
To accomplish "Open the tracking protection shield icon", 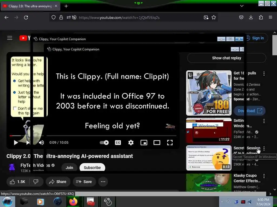I will [54, 17].
